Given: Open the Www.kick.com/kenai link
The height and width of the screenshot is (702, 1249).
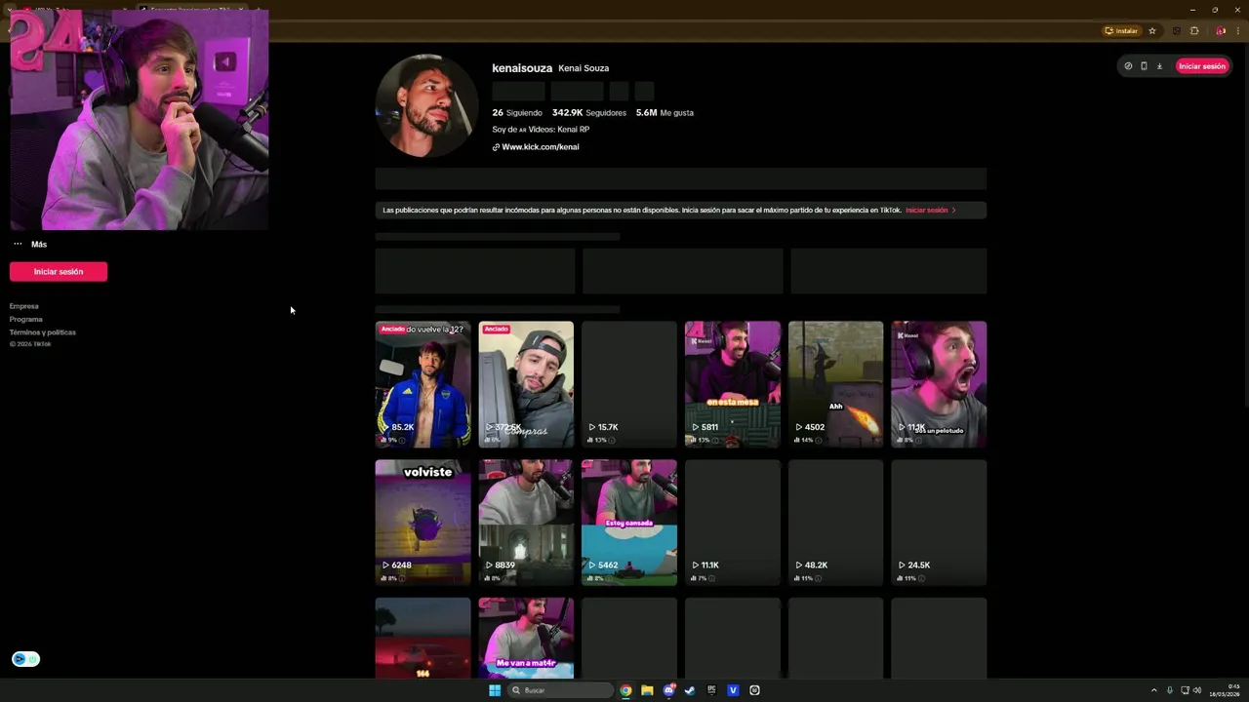Looking at the screenshot, I should 536,147.
